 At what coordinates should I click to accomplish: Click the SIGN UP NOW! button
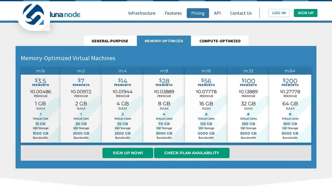coord(128,153)
